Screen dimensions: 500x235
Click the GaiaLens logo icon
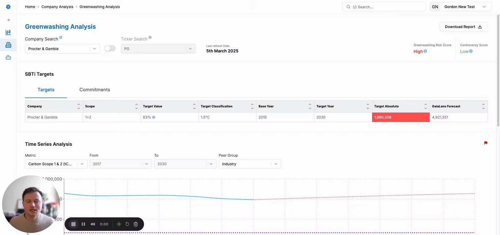coord(8,7)
